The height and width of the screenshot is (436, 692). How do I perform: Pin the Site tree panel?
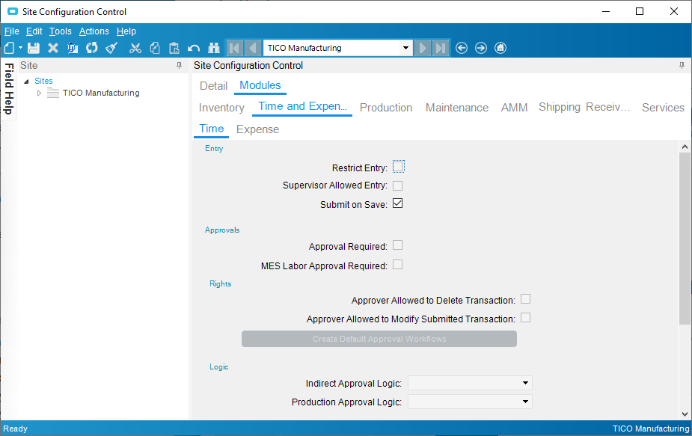[180, 65]
